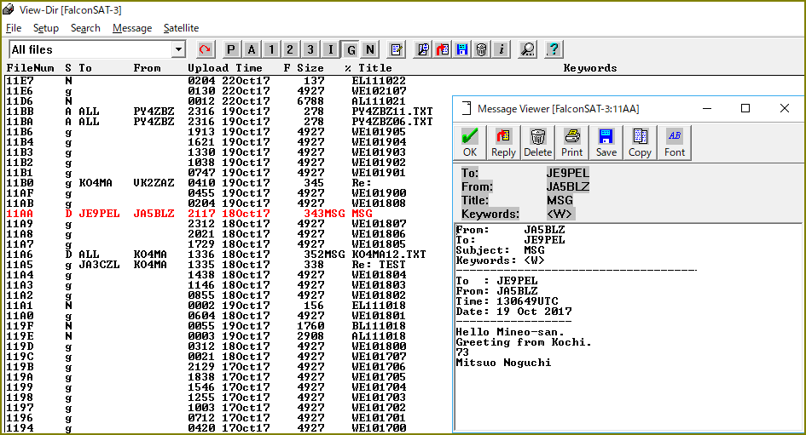Click the FileNum column header
This screenshot has width=806, height=435.
pos(30,68)
